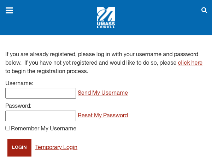The width and height of the screenshot is (212, 159).
Task: Follow the Reset My Password link
Action: 103,115
